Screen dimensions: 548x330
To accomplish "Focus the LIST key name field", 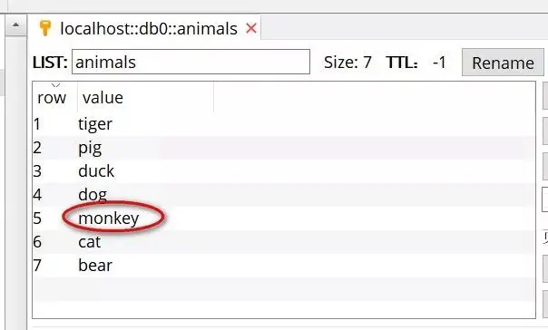I will click(x=191, y=62).
